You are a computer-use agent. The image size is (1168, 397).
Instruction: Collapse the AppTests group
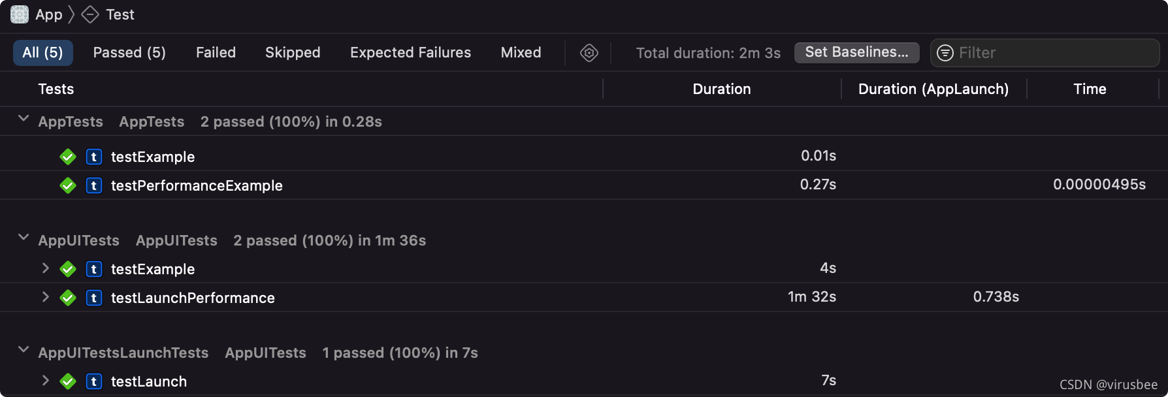click(24, 119)
